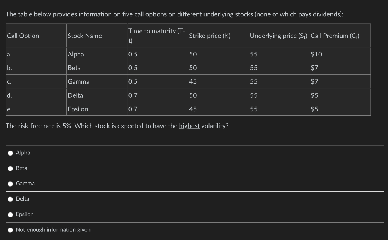
Task: Mark the Delta answer radio button
Action: tap(11, 199)
